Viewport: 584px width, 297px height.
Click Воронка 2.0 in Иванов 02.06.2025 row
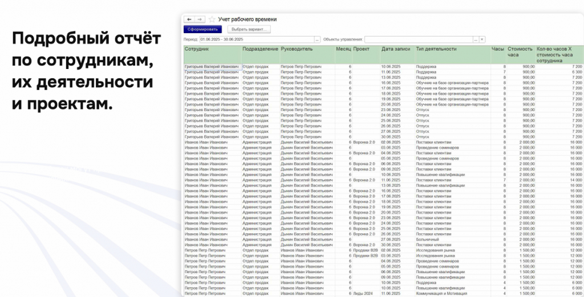(x=364, y=142)
